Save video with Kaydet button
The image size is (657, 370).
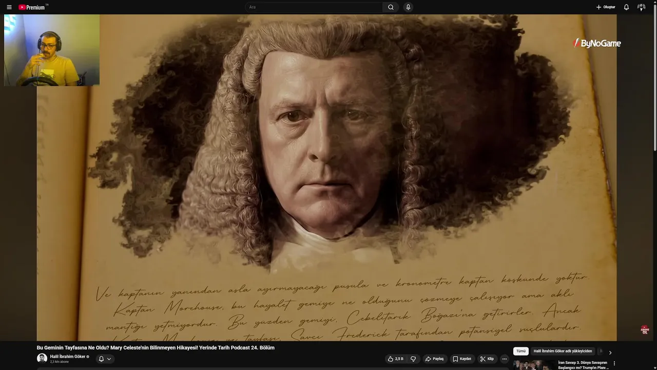(462, 359)
